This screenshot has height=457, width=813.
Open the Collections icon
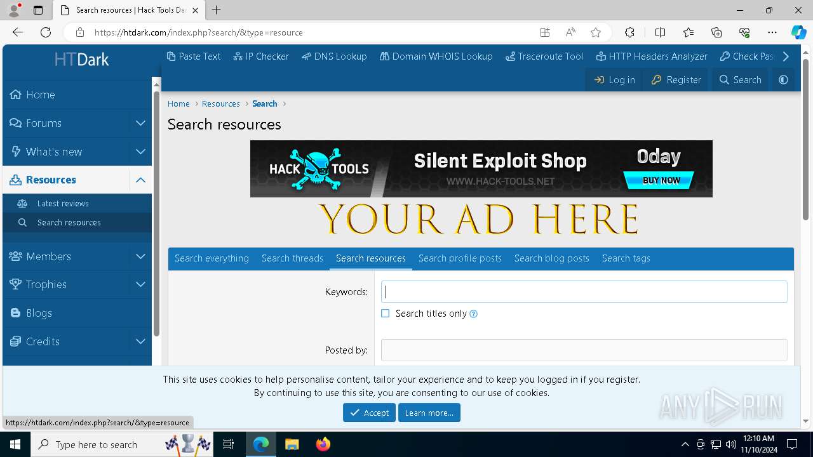point(716,32)
